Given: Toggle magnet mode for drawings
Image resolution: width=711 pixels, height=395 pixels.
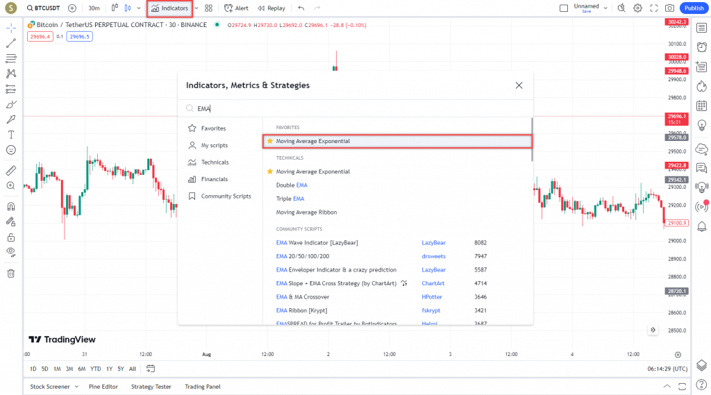Looking at the screenshot, I should pos(11,206).
